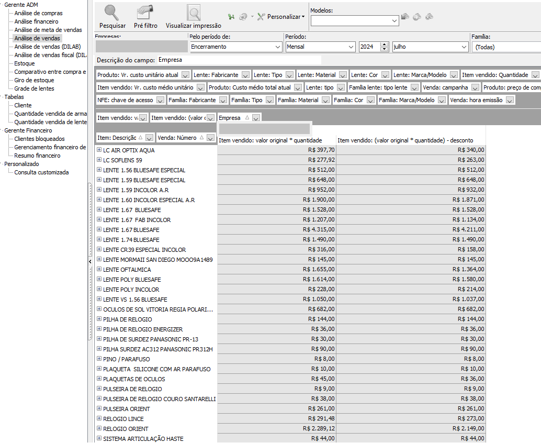Screen dimensions: 541x443
Task: Click the gray send icon beside the green icon
Action: pyautogui.click(x=243, y=17)
